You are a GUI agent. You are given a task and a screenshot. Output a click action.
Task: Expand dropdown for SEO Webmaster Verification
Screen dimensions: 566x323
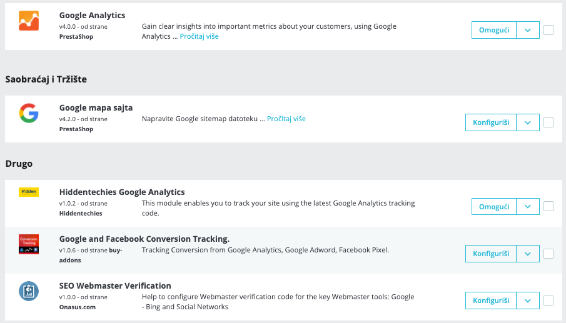(528, 301)
